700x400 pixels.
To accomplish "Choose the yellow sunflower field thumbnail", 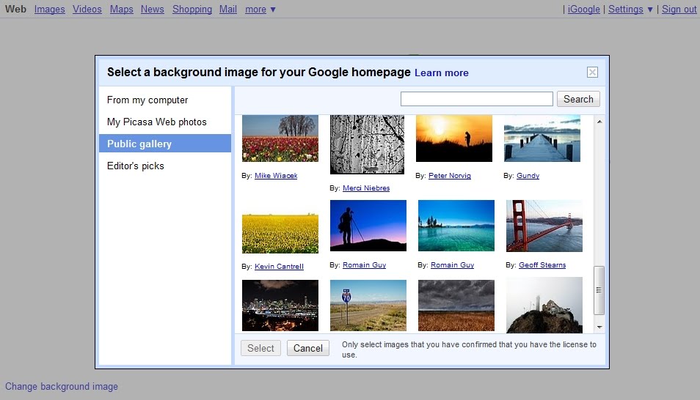I will click(x=280, y=233).
